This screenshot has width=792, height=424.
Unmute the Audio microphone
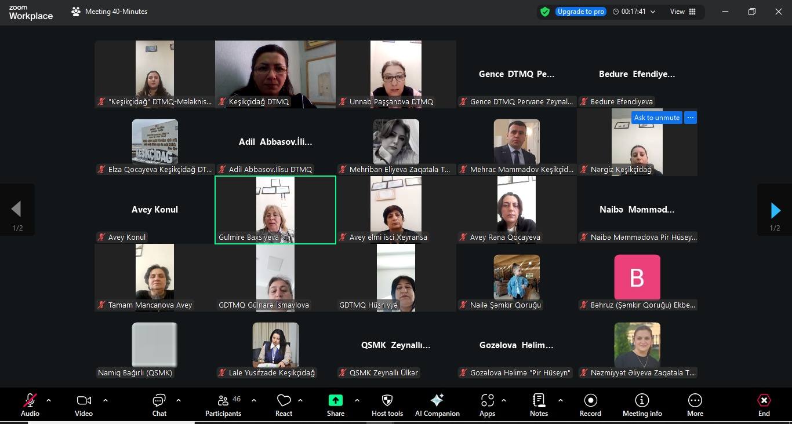pos(30,405)
